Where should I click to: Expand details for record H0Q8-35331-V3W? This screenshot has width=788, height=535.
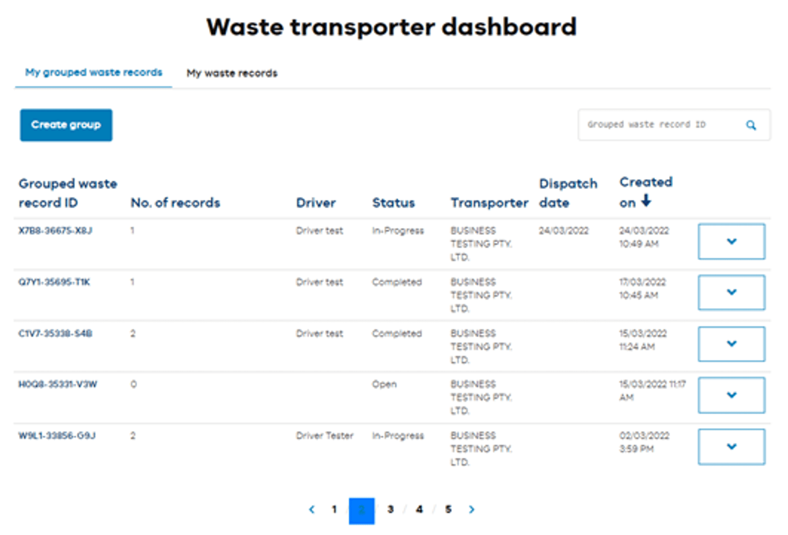[x=731, y=395]
